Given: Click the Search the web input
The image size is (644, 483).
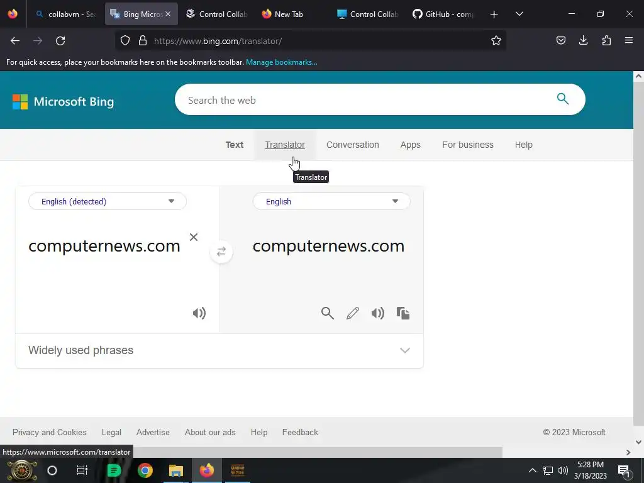Looking at the screenshot, I should [x=365, y=100].
